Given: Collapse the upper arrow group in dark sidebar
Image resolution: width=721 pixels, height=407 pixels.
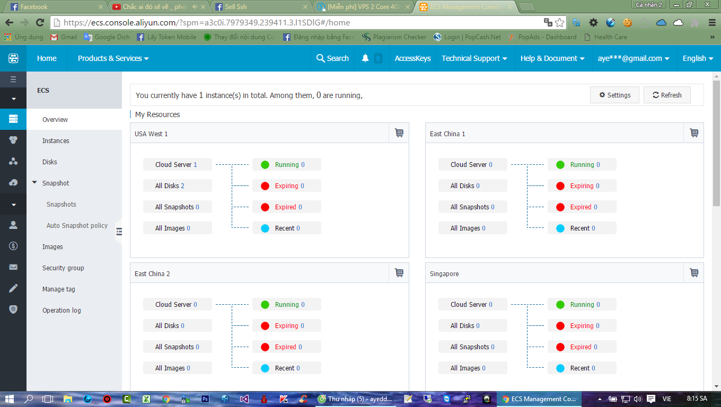Looking at the screenshot, I should (13, 99).
